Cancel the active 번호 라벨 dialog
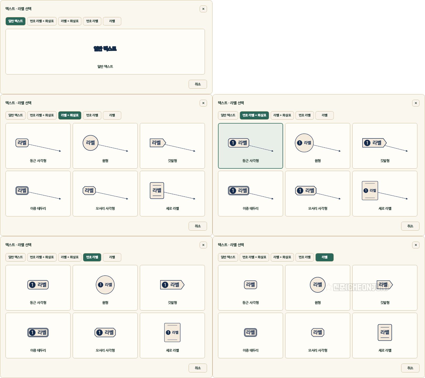Viewport: 425px width, 378px height. (x=198, y=368)
